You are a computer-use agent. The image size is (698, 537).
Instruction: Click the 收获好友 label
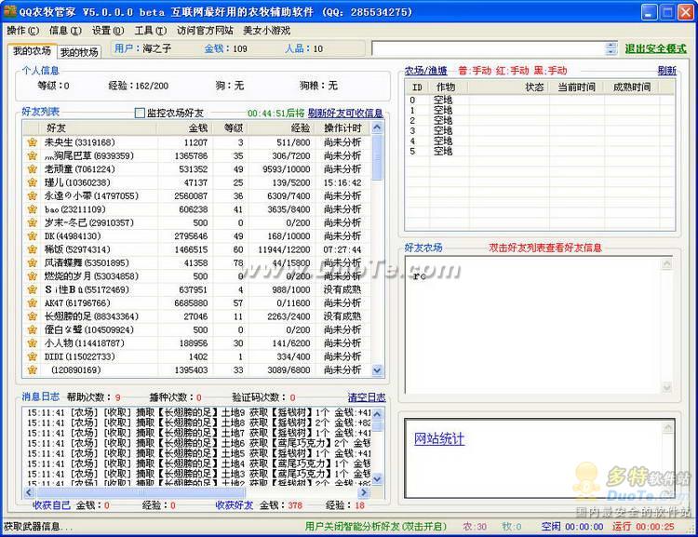point(235,505)
